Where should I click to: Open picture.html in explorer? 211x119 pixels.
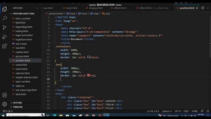pyautogui.click(x=22, y=56)
